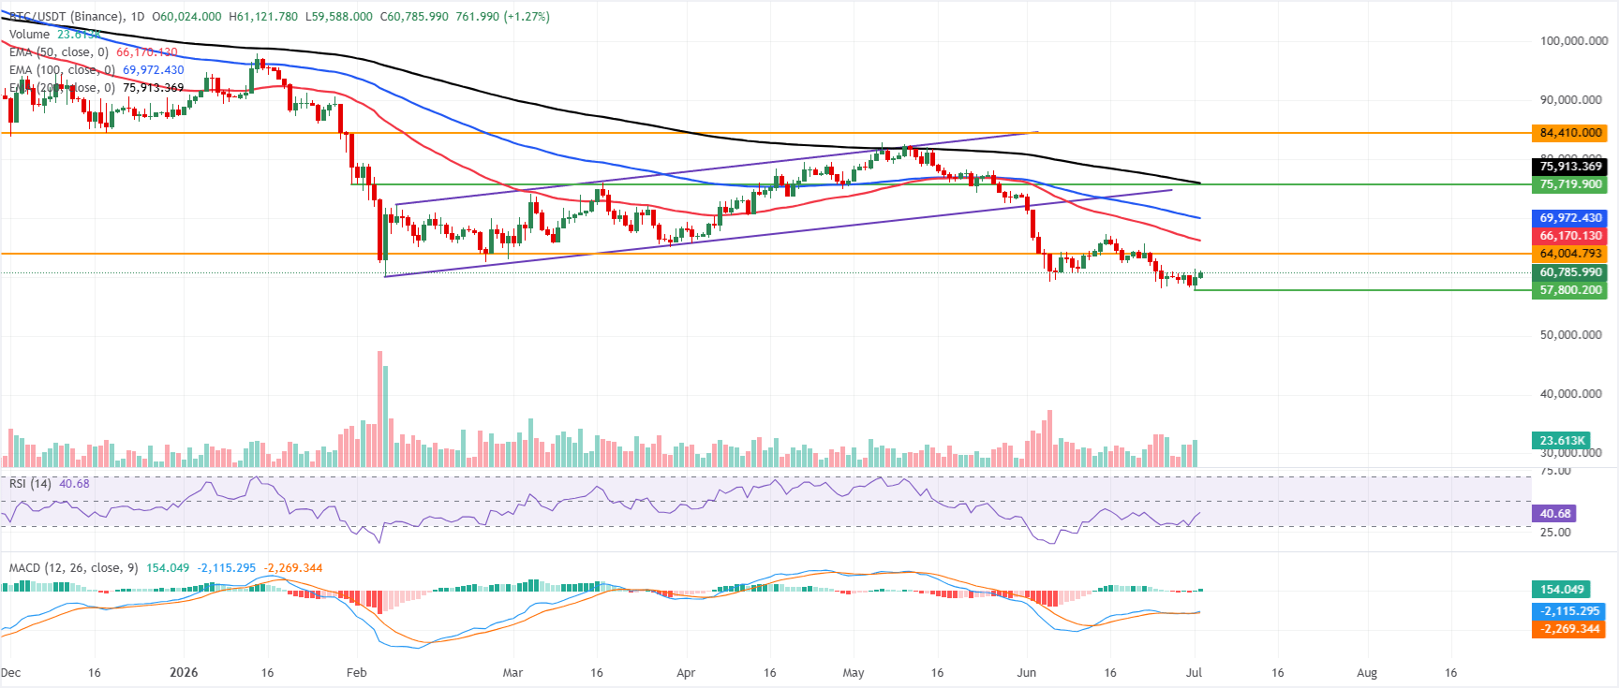The width and height of the screenshot is (1619, 688).
Task: Click the current price label 60,785.990
Action: [x=1570, y=272]
